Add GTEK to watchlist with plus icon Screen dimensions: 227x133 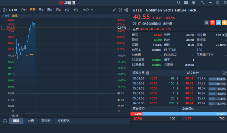click(224, 23)
